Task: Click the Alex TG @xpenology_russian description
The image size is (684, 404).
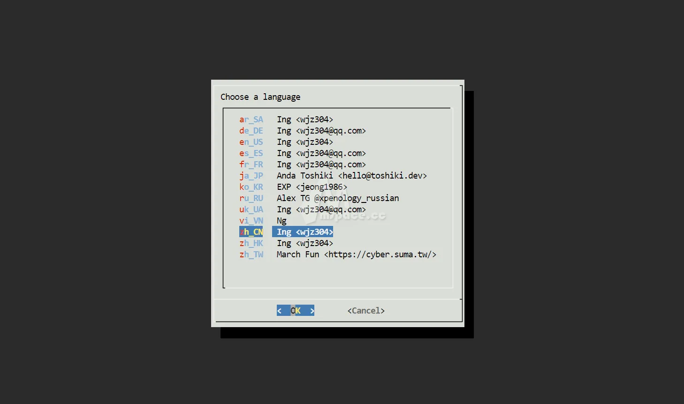Action: [x=337, y=198]
